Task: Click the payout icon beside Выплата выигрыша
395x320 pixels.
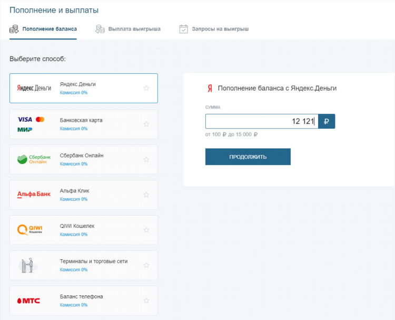Action: [x=100, y=29]
